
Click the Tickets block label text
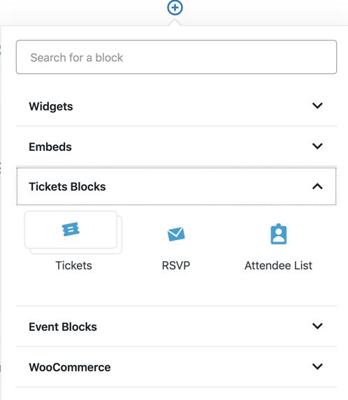click(x=74, y=265)
